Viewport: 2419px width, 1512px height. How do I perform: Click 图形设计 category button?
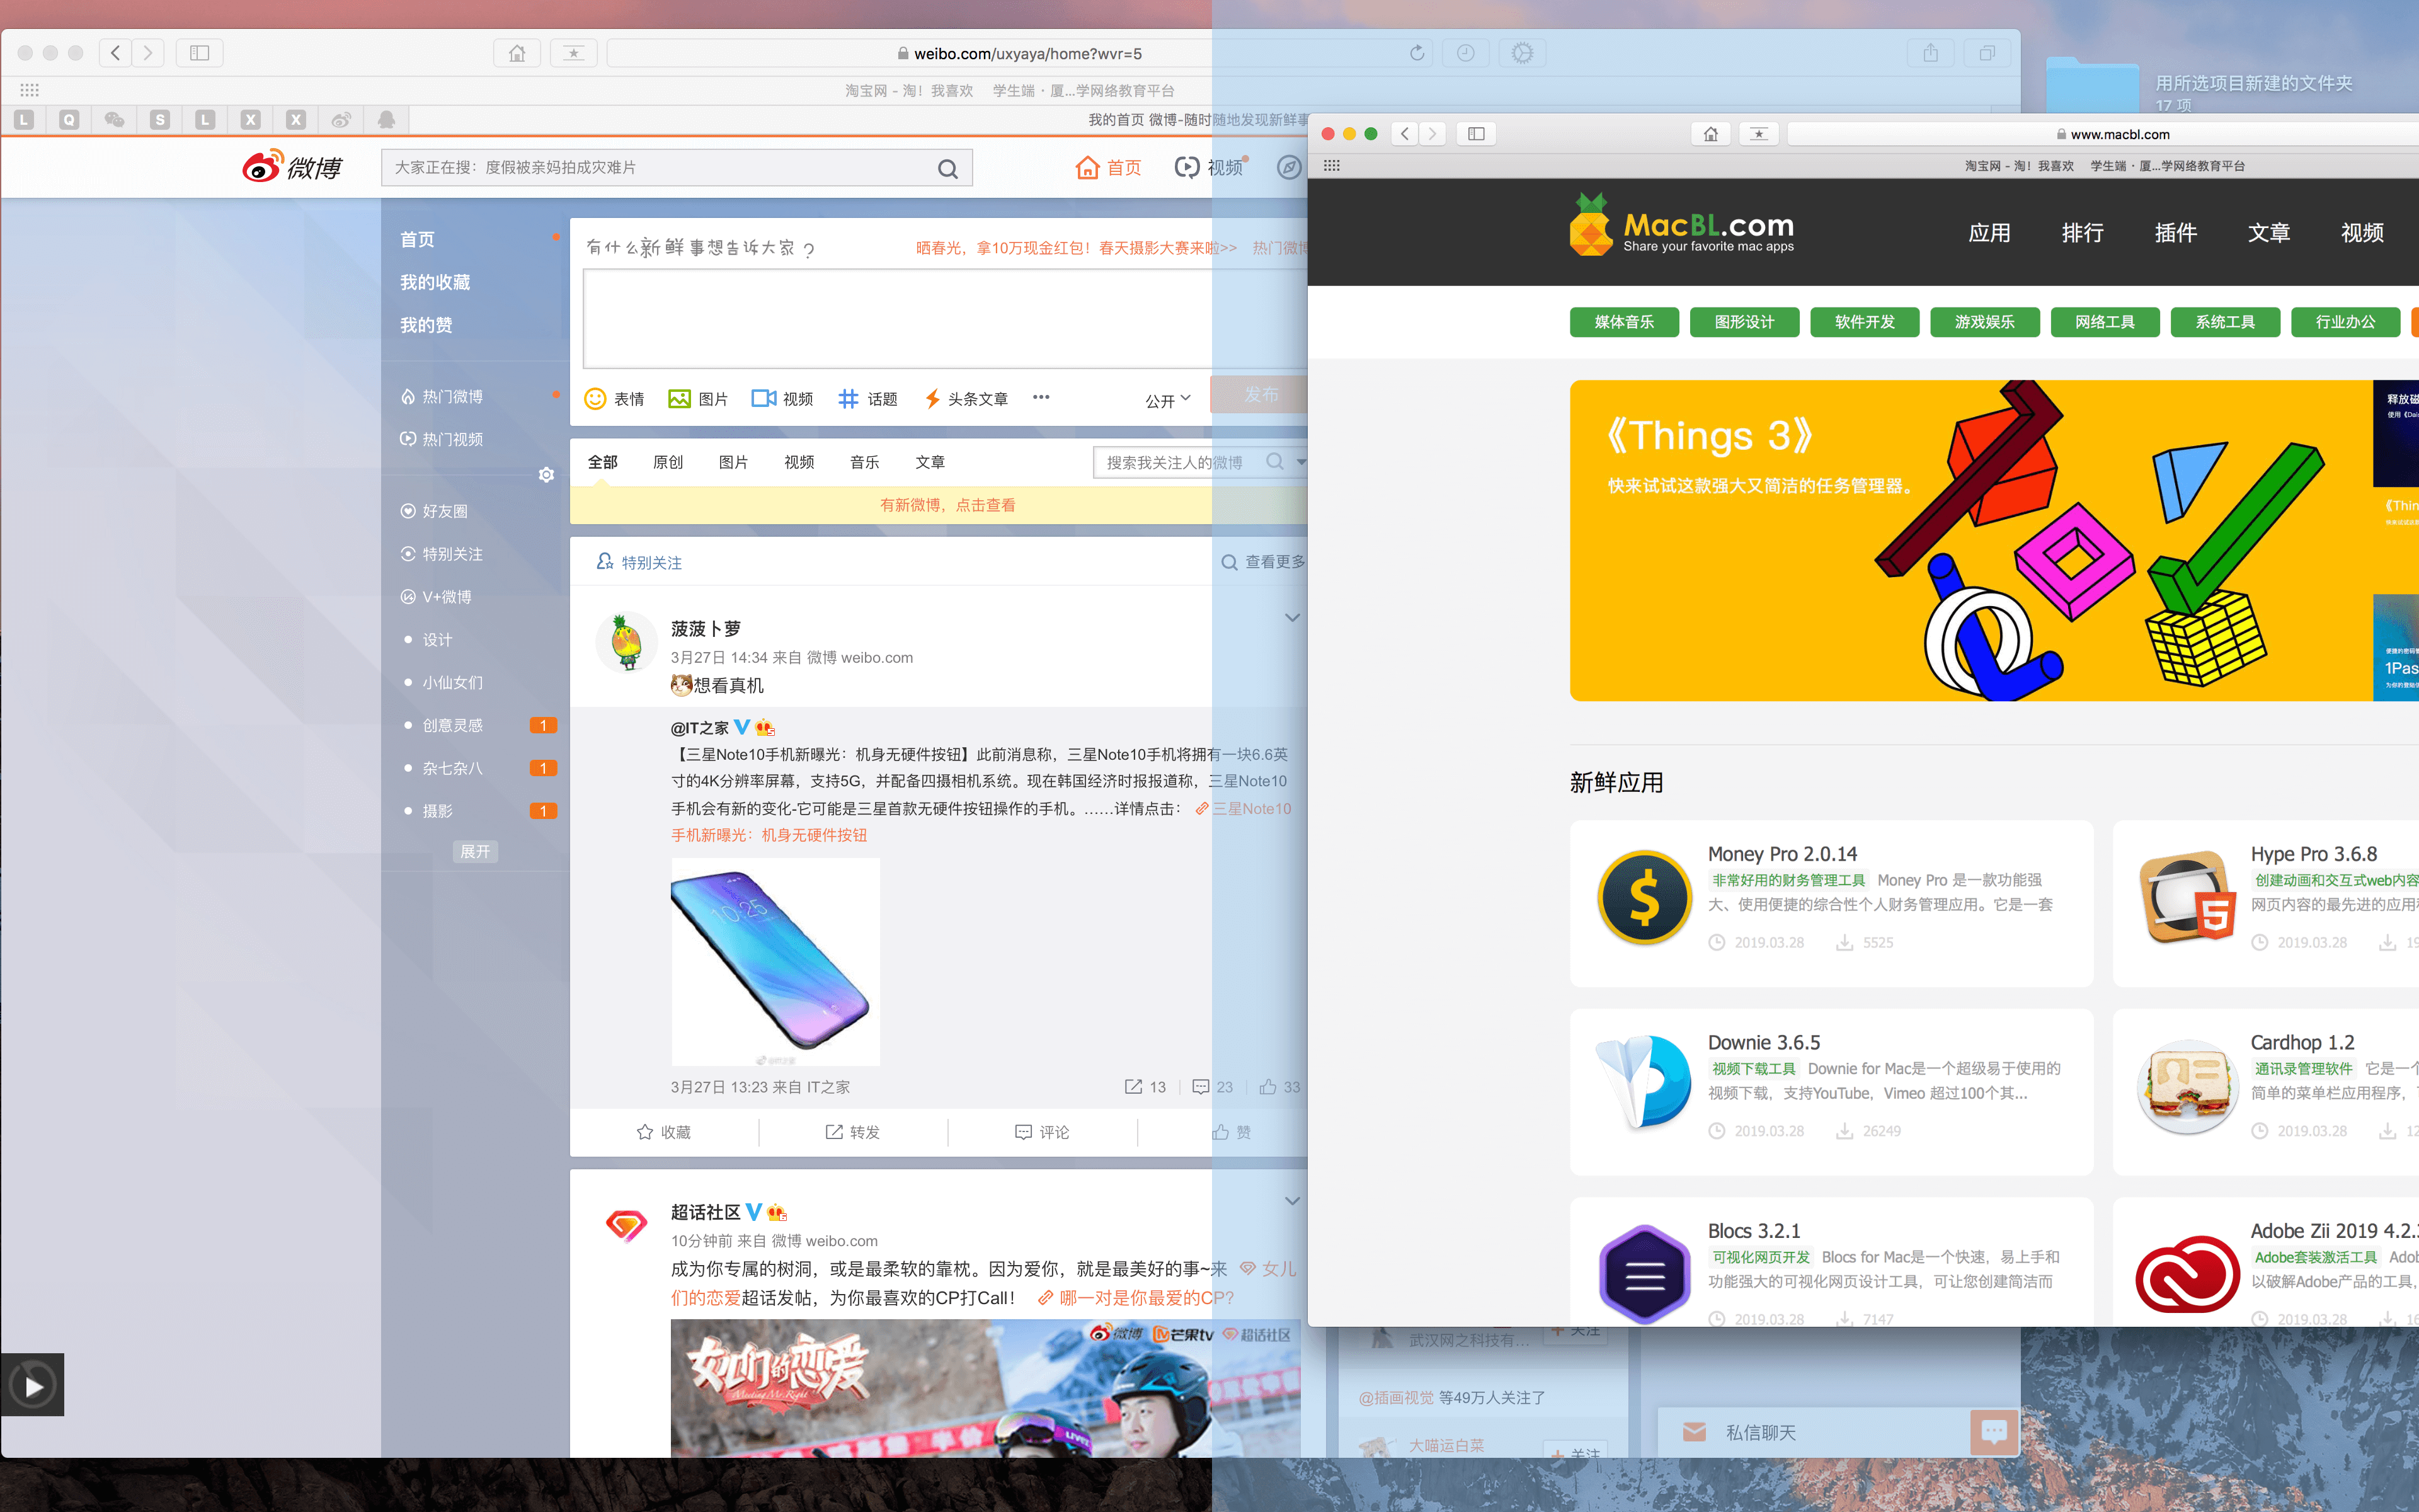pos(1744,322)
